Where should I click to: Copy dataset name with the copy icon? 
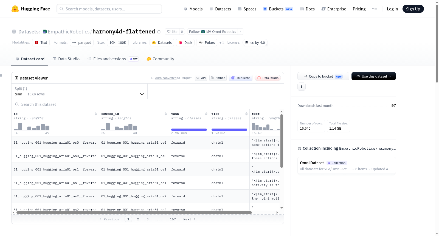tap(159, 32)
